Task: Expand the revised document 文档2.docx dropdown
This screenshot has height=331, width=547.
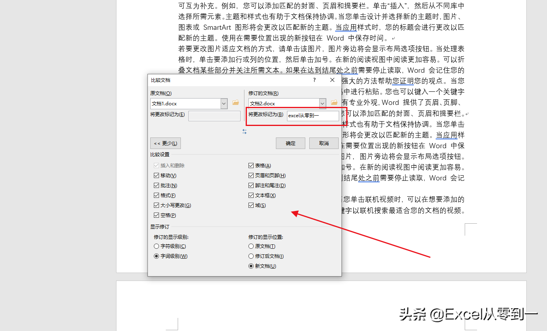Action: 322,103
